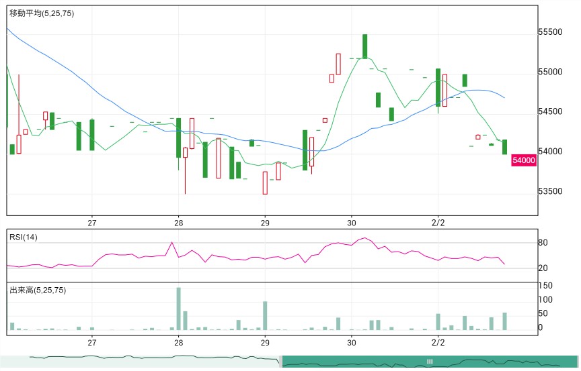581x371 pixels.
Task: Click the 2/2 date label under volume chart
Action: click(438, 343)
